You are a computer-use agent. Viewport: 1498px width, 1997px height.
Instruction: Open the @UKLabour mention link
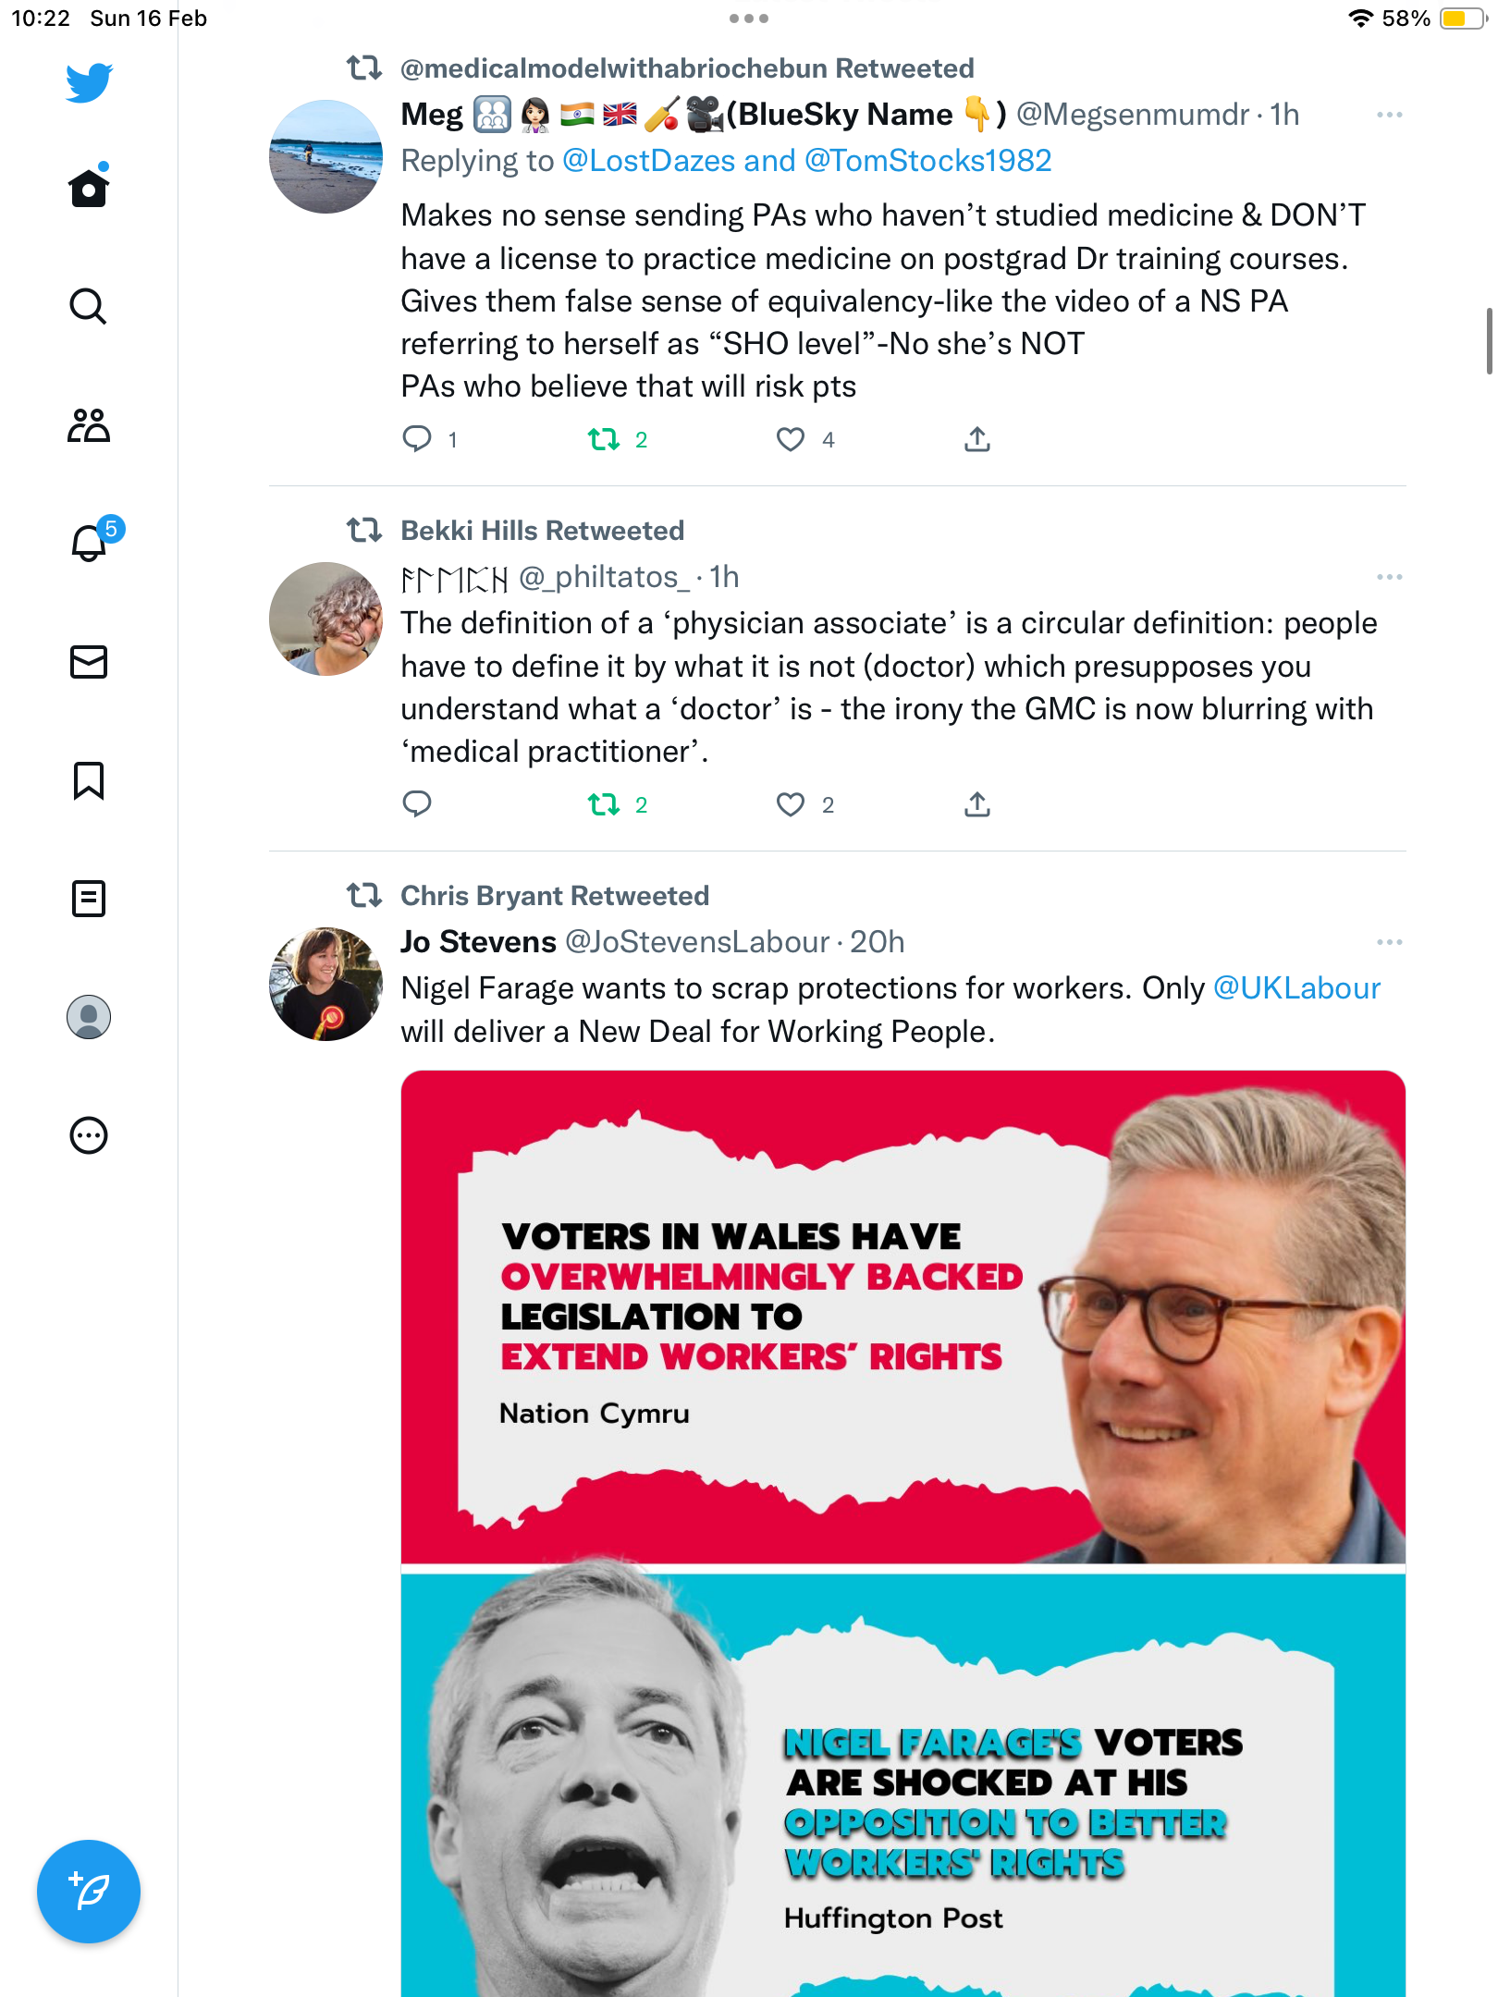click(1296, 988)
